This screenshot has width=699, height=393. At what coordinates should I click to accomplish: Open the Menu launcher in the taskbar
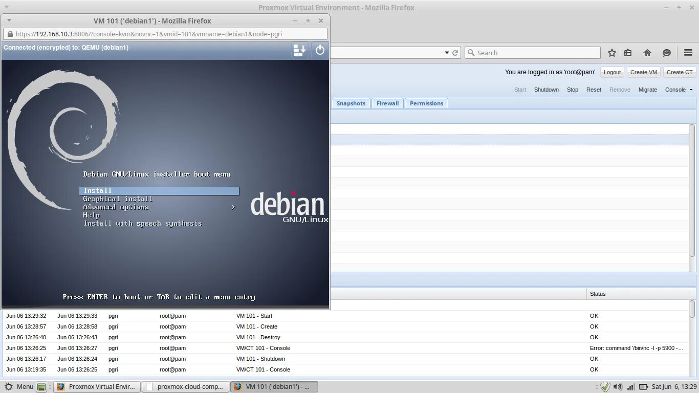tap(19, 387)
